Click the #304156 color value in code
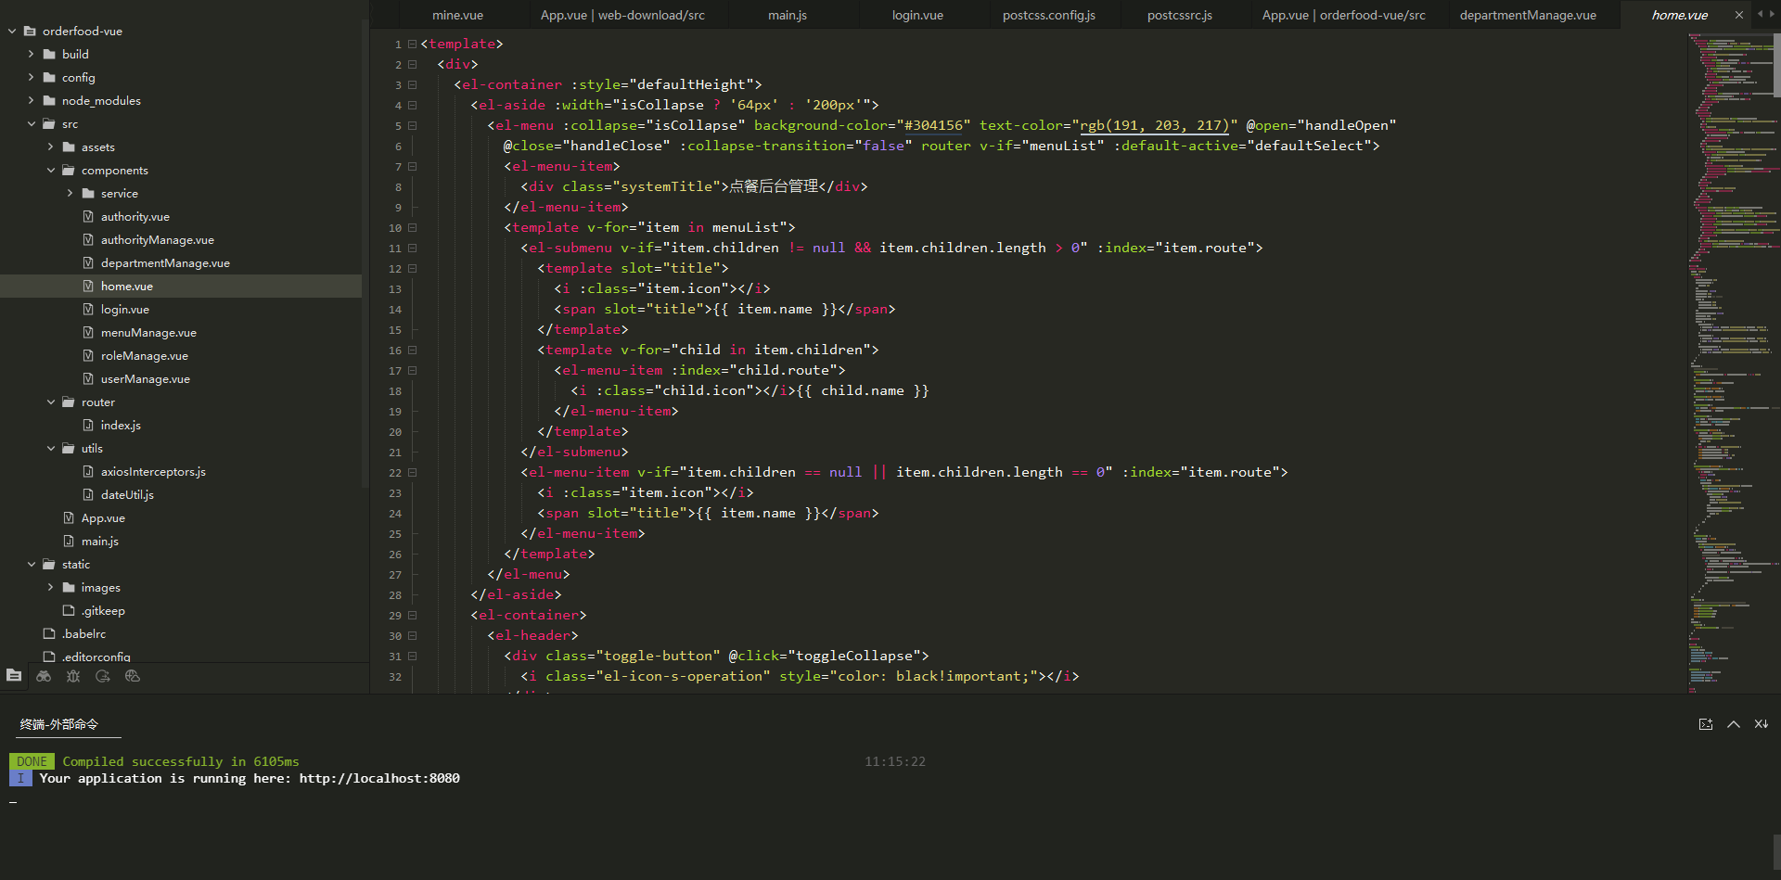 pos(933,125)
